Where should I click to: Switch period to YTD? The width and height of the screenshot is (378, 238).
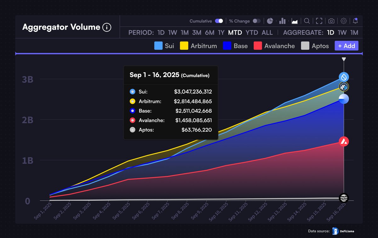pos(252,32)
